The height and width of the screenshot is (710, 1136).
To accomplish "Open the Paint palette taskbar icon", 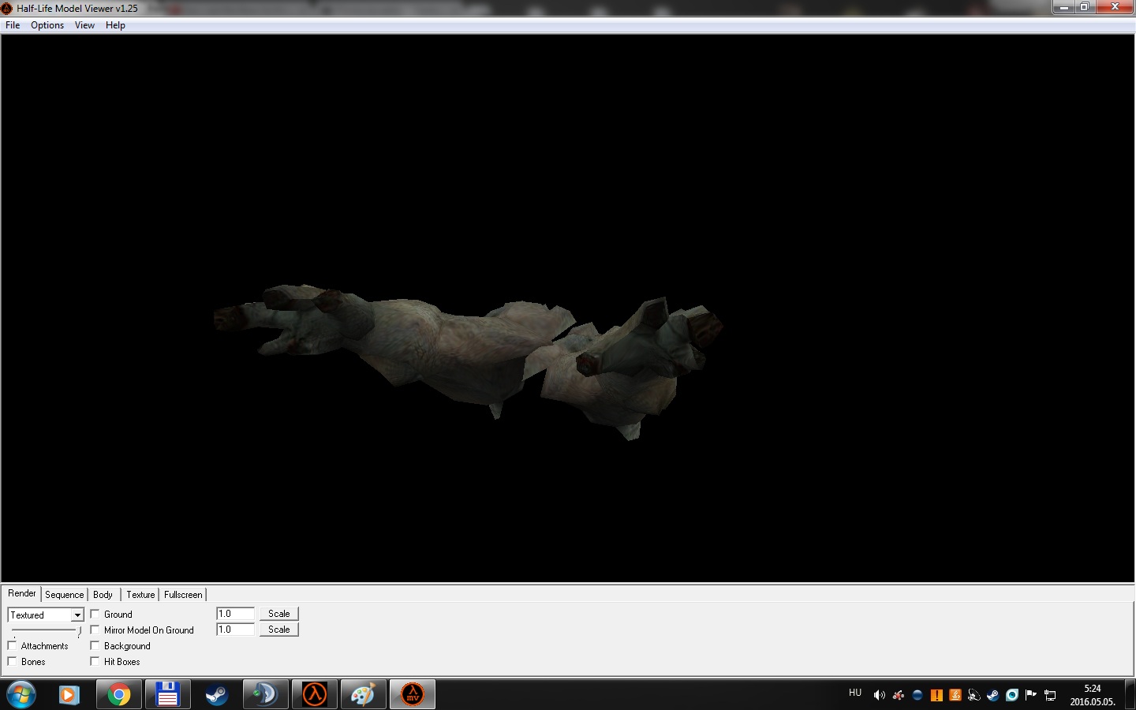I will [x=363, y=695].
